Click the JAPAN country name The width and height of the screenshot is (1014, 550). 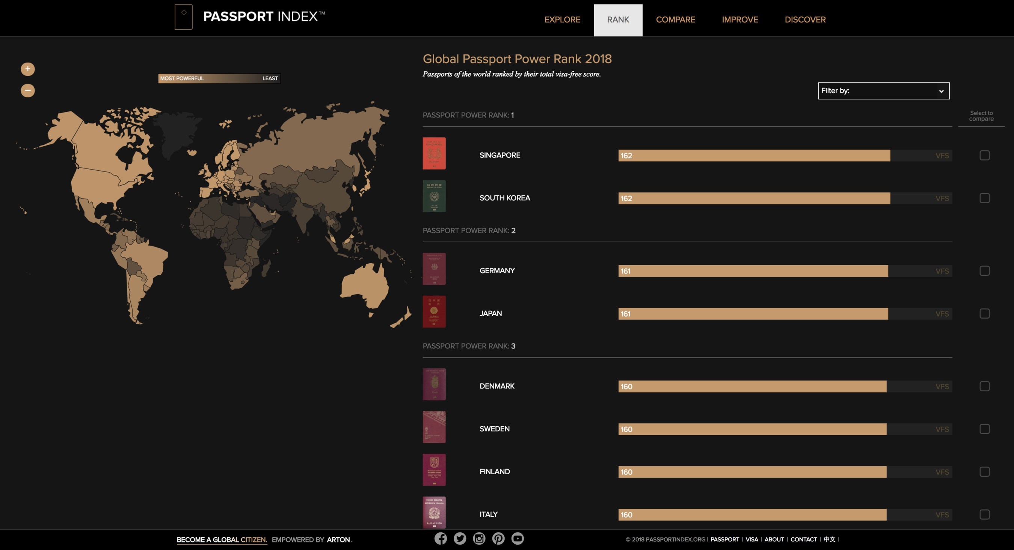[490, 314]
